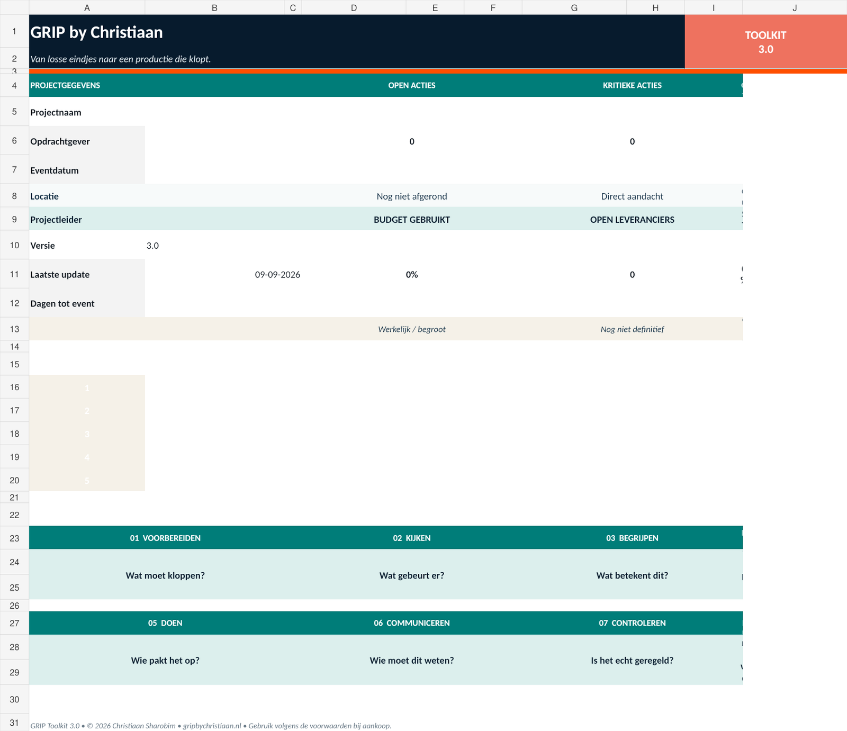Click the 'Wat gebeurt er?' cell

pyautogui.click(x=412, y=575)
